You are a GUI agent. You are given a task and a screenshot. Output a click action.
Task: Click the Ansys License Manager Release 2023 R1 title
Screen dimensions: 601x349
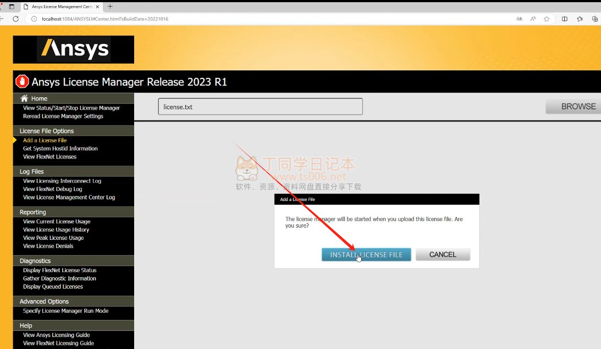click(129, 82)
